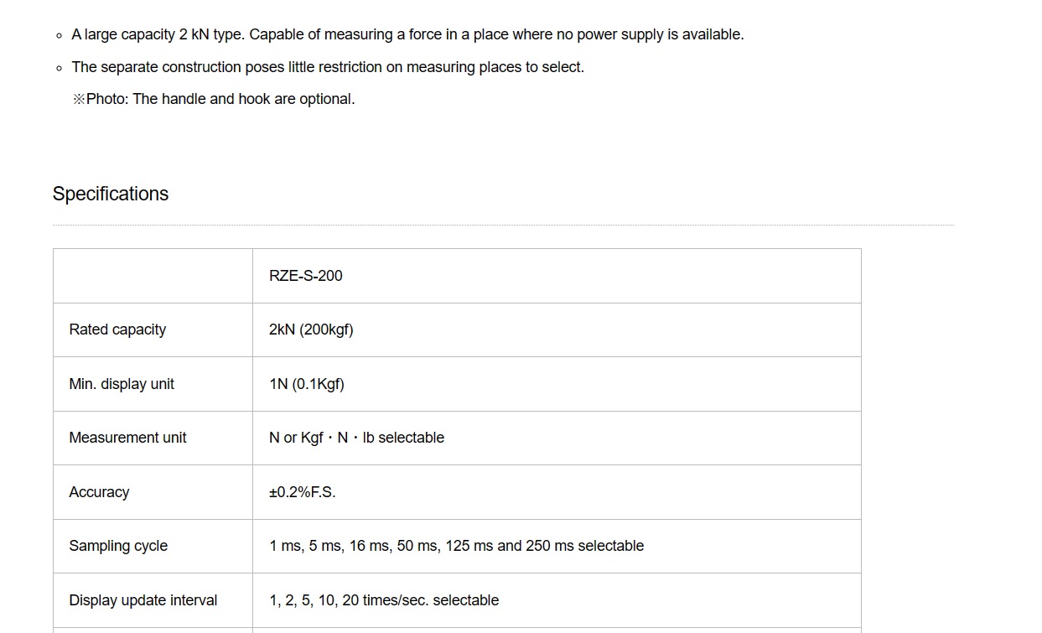Viewport: 1042px width, 633px height.
Task: Click the handle and hook optional note
Action: pos(214,99)
